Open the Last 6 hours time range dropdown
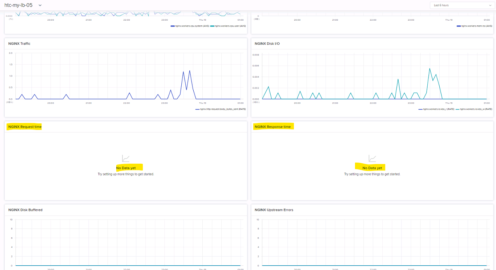This screenshot has height=270, width=496. [462, 5]
